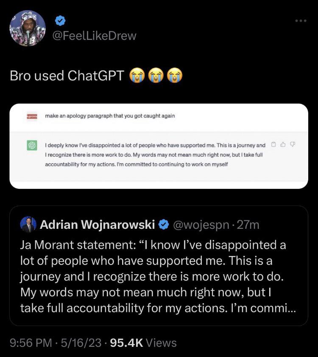
Task: Open the @FeelLikeDrew handle link
Action: [94, 36]
